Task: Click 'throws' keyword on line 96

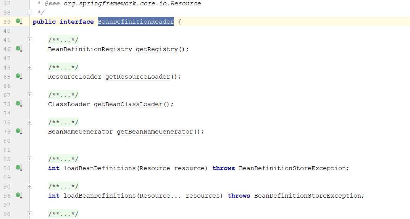Action: tap(239, 195)
